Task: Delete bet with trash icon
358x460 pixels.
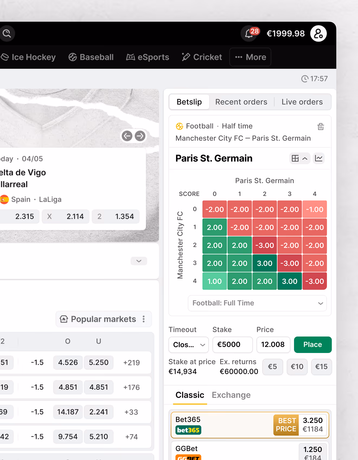Action: coord(321,127)
